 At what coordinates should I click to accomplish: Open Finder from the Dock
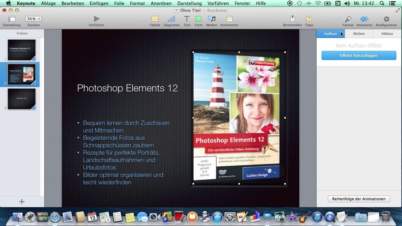coord(18,217)
